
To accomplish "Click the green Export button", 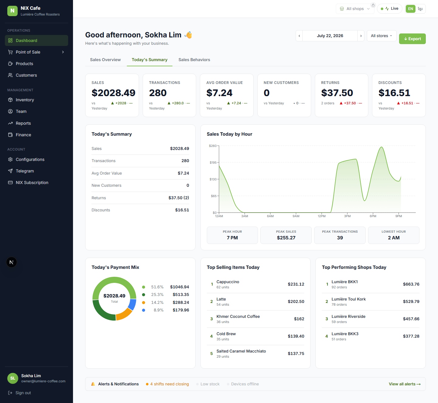I will 412,39.
